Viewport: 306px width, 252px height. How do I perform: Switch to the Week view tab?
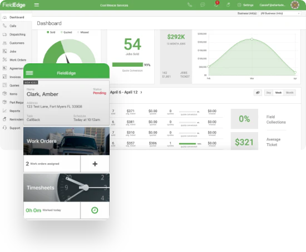click(278, 93)
